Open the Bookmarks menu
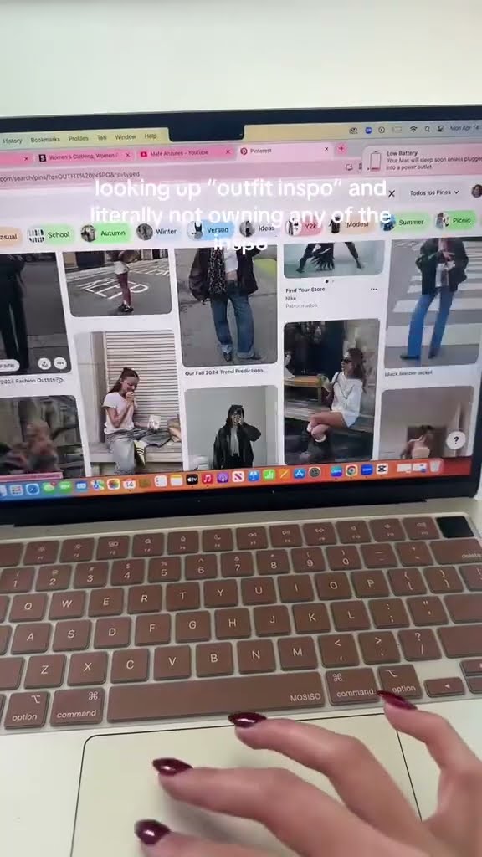 (45, 140)
